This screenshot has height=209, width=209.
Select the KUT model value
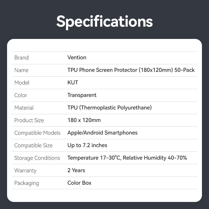pos(73,83)
